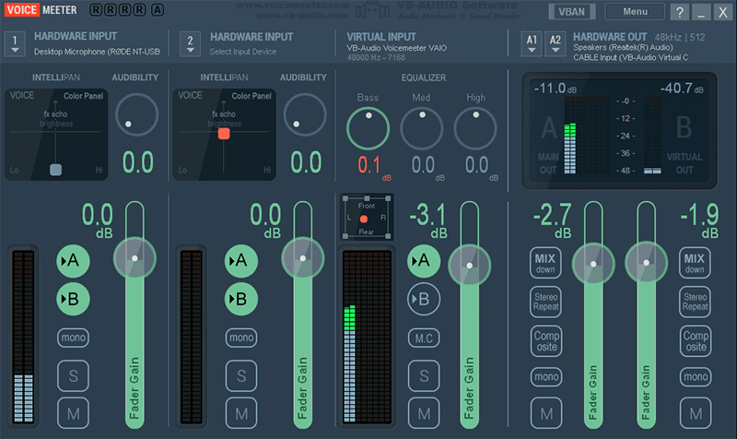Toggle B bus routing on second input strip
Screen dimensions: 737x439
tap(241, 299)
